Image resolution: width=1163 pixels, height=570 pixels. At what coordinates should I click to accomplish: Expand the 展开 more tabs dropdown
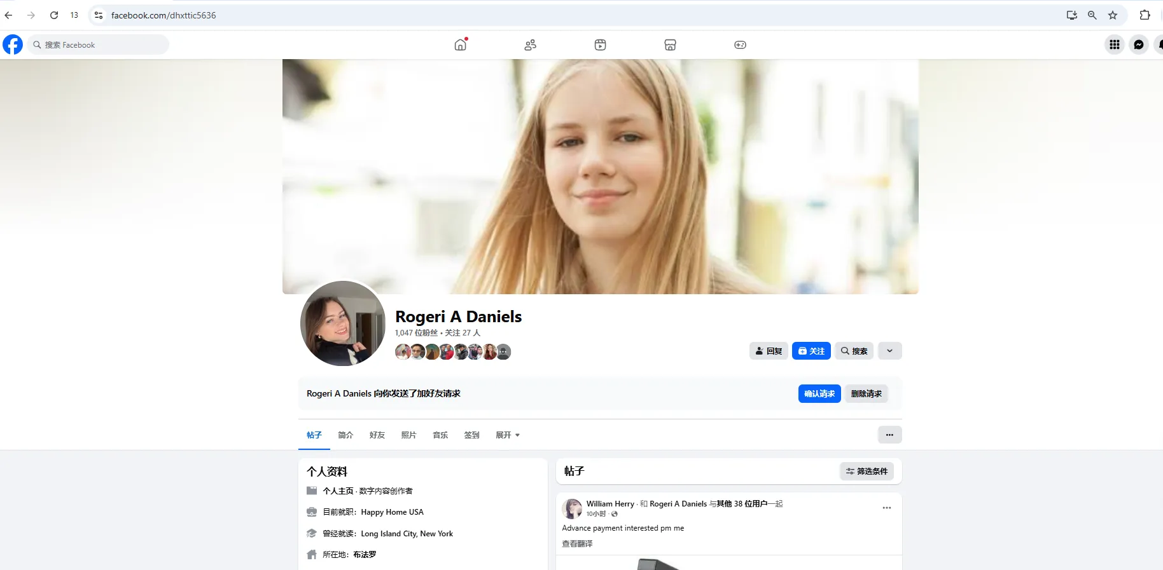[x=508, y=435]
